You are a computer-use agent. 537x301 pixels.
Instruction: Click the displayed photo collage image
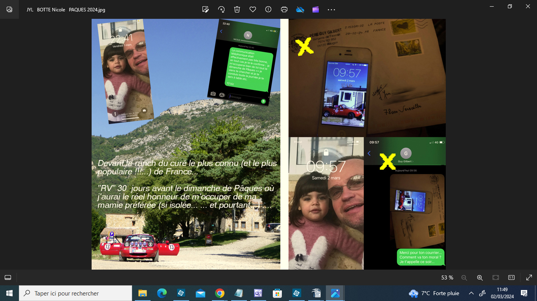pyautogui.click(x=268, y=144)
